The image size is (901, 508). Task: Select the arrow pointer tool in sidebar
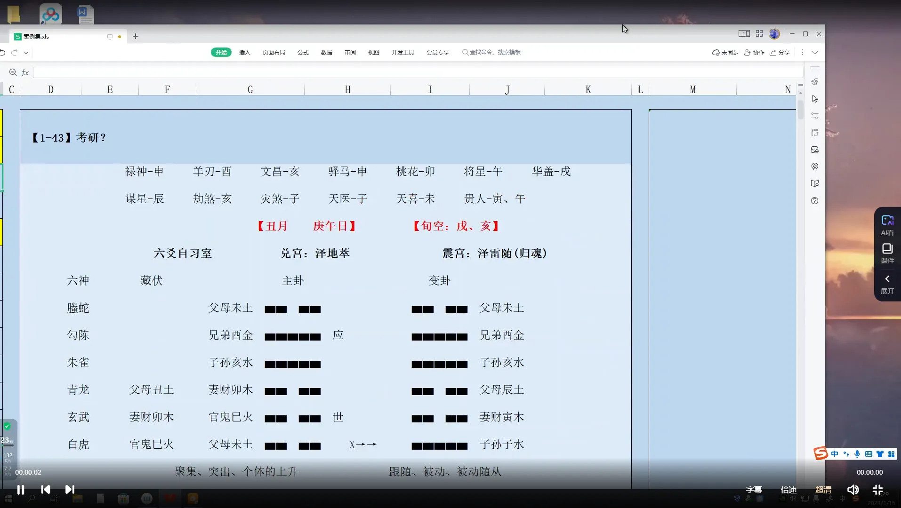(x=815, y=99)
